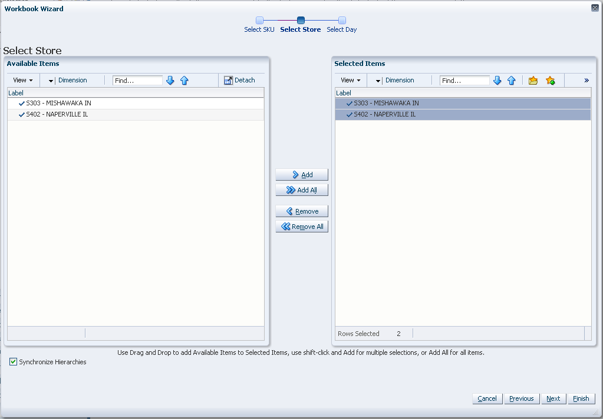
Task: Open View menu in Available Items
Action: click(x=22, y=80)
